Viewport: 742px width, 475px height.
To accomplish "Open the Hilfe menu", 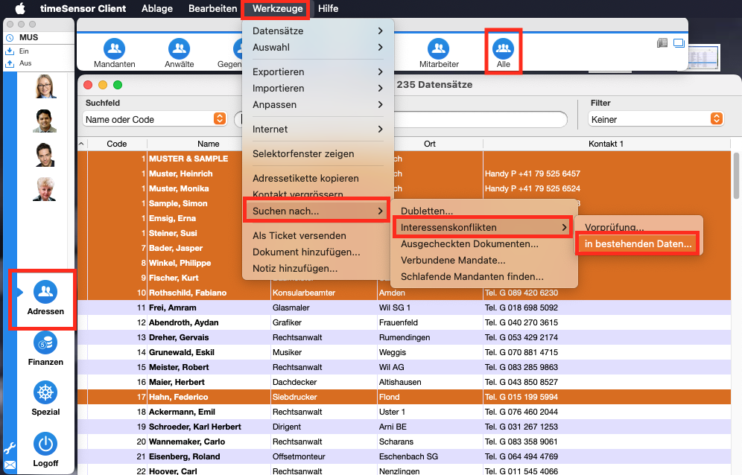I will tap(328, 8).
